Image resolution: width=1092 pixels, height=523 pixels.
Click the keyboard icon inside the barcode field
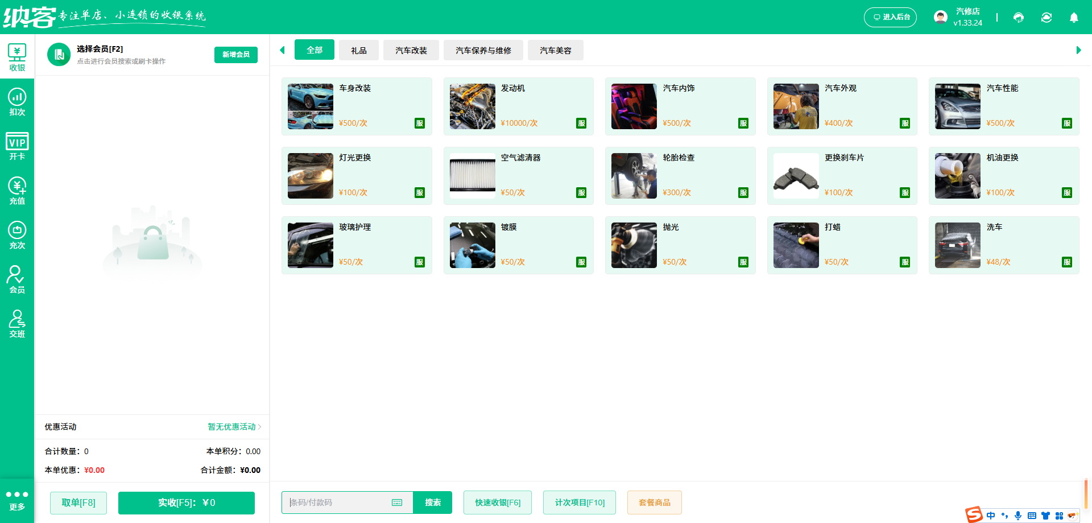point(397,503)
